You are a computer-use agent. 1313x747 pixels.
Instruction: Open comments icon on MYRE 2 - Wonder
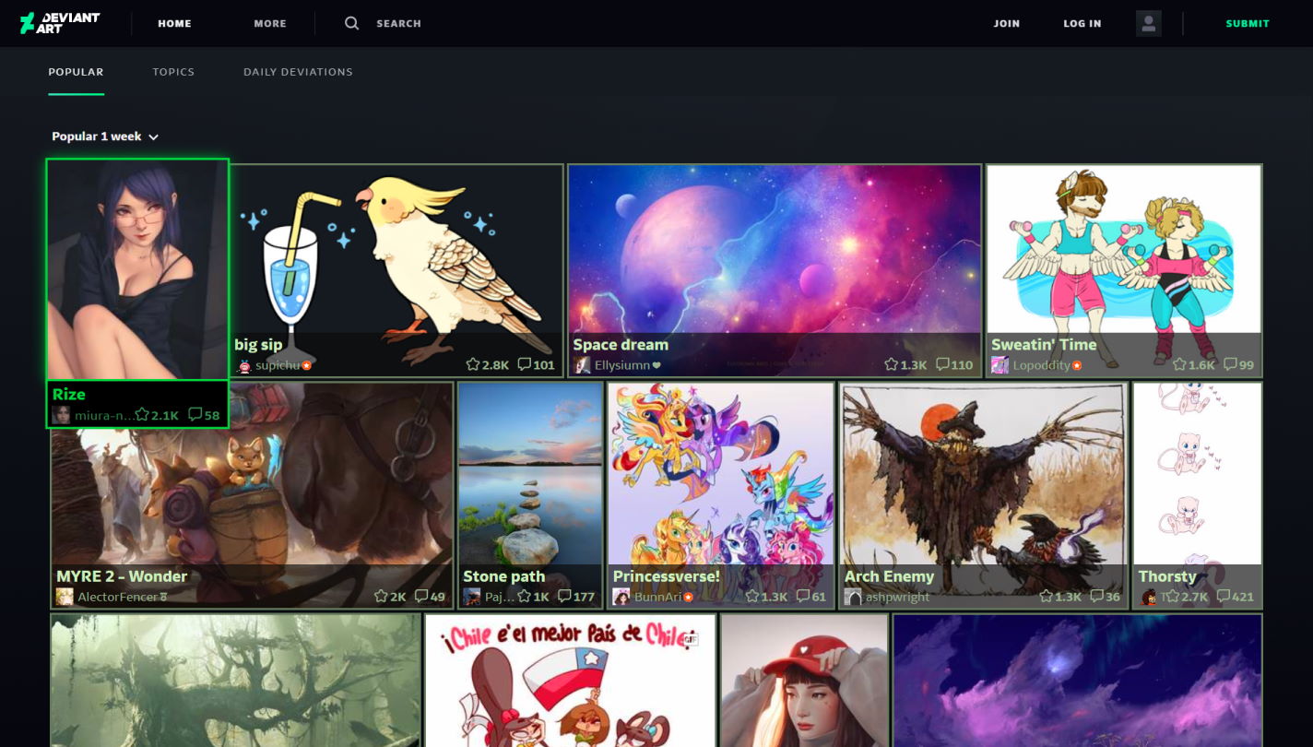coord(421,597)
